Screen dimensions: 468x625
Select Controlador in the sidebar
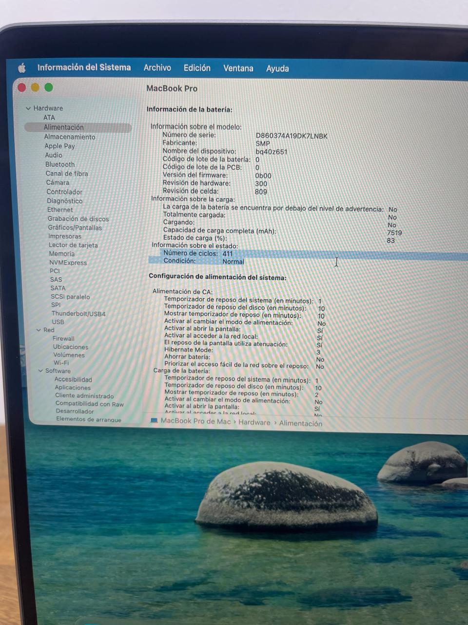(x=64, y=192)
